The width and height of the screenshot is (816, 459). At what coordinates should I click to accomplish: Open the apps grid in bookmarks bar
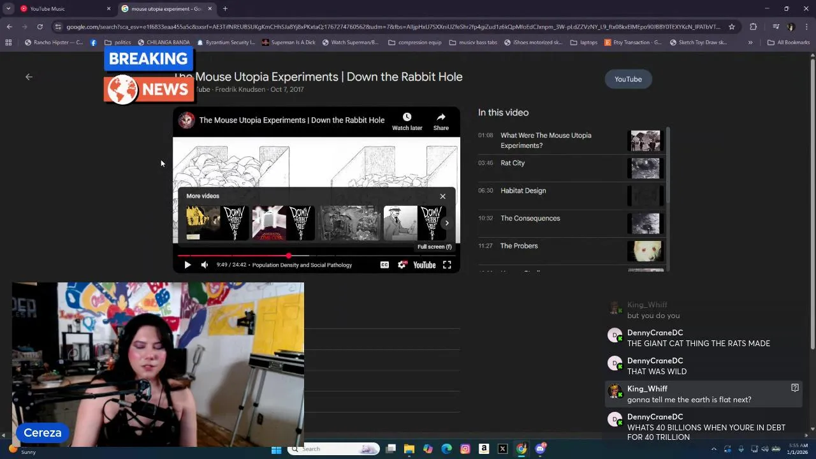[x=8, y=43]
